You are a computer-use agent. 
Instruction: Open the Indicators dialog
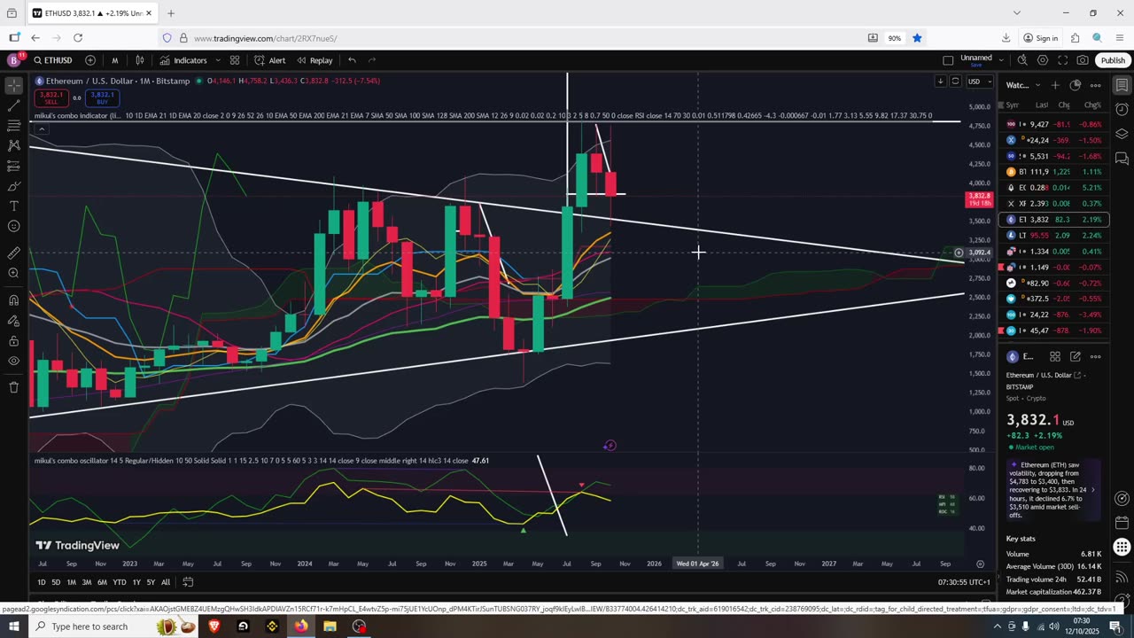pos(183,60)
